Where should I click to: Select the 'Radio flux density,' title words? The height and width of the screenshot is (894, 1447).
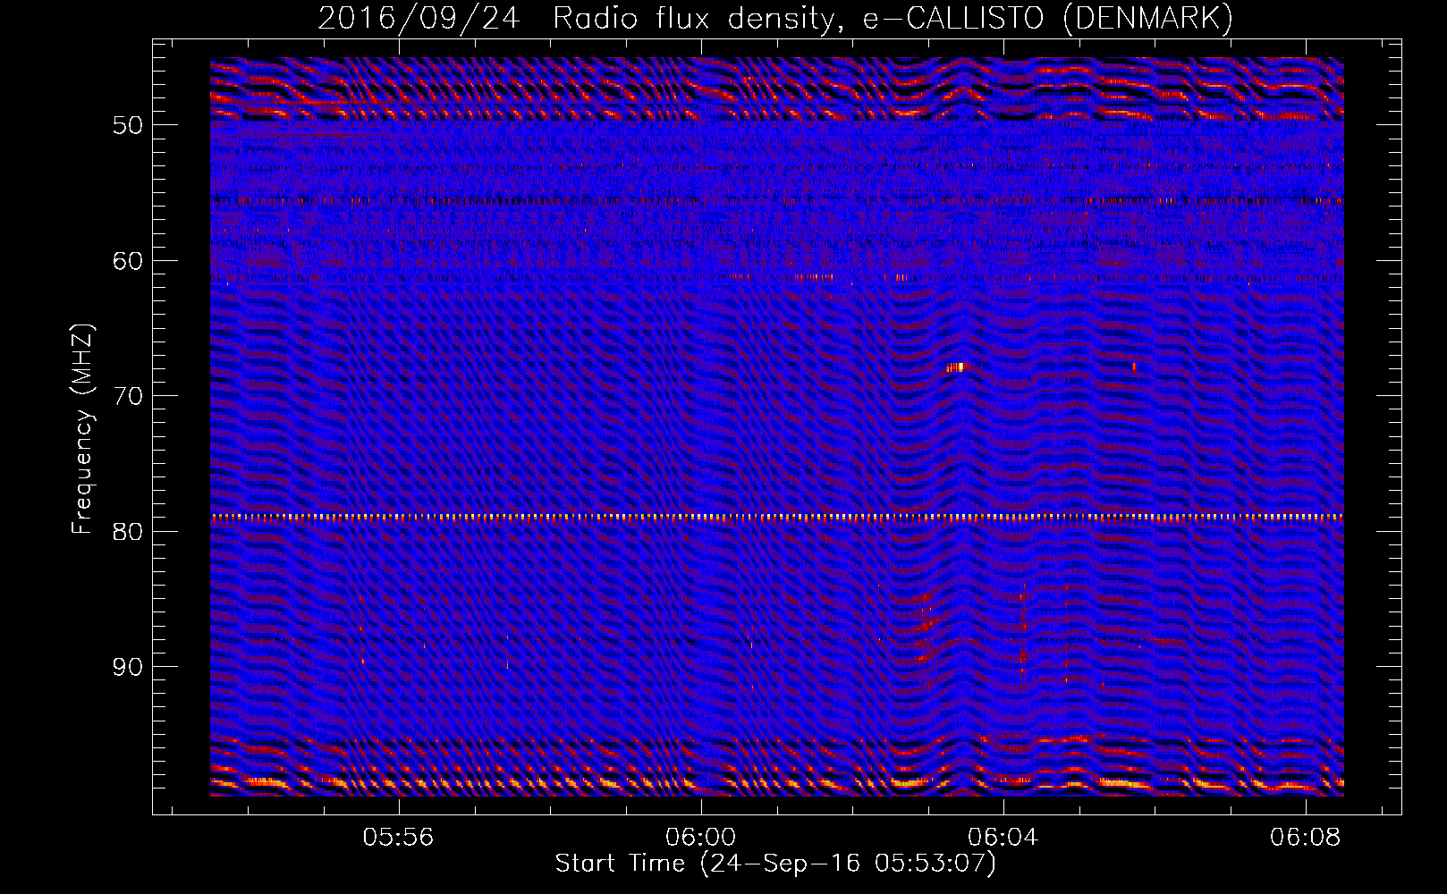click(x=697, y=19)
